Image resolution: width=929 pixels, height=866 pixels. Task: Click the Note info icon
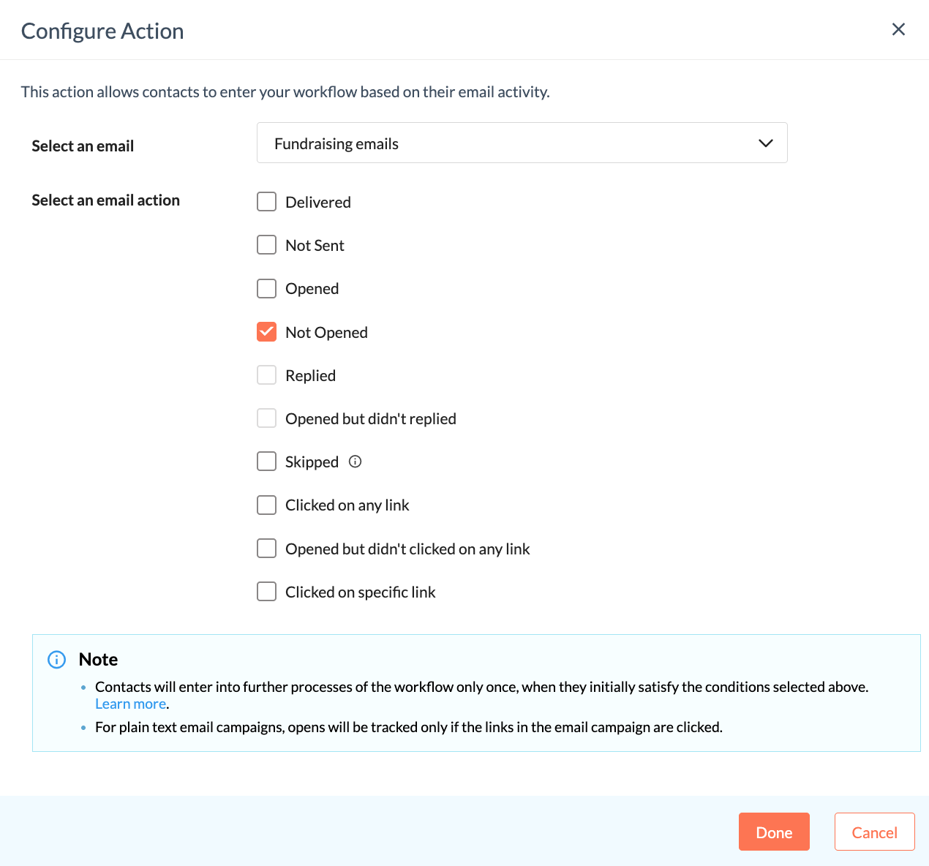56,660
